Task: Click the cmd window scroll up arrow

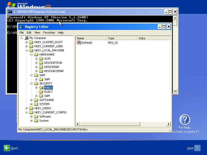Action: pyautogui.click(x=175, y=18)
